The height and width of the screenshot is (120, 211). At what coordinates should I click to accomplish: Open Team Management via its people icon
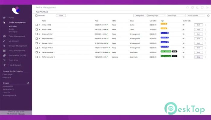pos(4,36)
